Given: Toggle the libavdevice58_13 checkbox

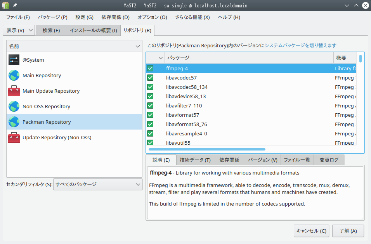Looking at the screenshot, I should click(150, 96).
